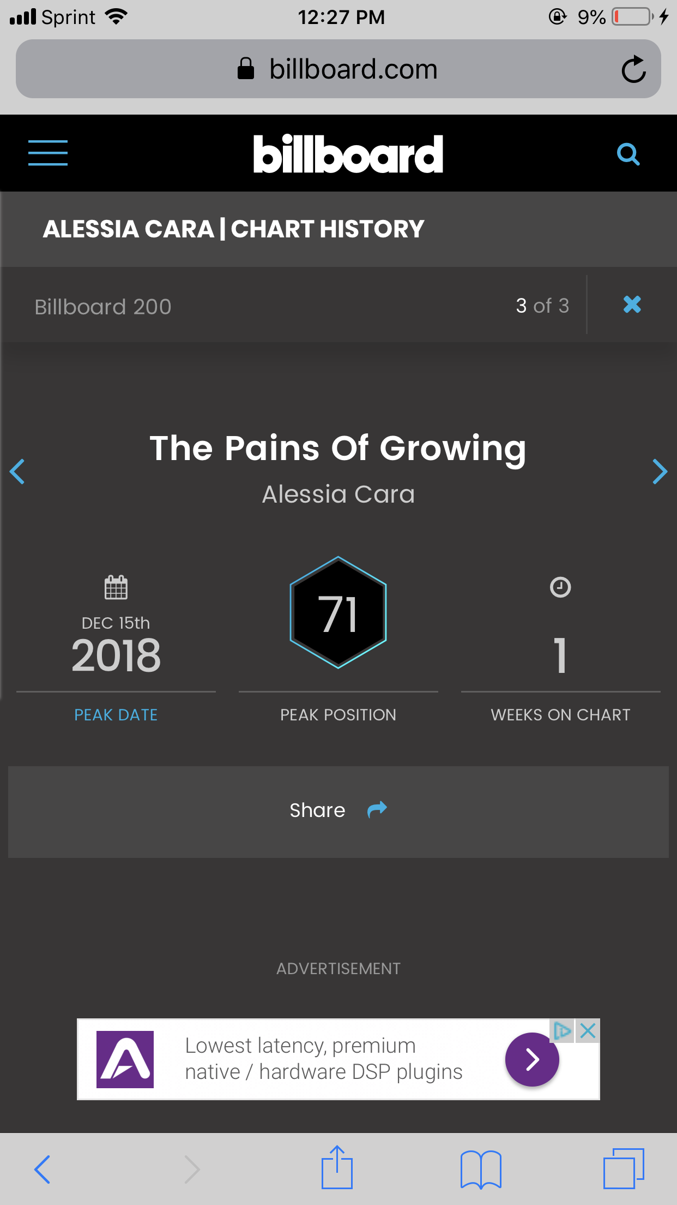Show all open Safari tabs

[624, 1168]
